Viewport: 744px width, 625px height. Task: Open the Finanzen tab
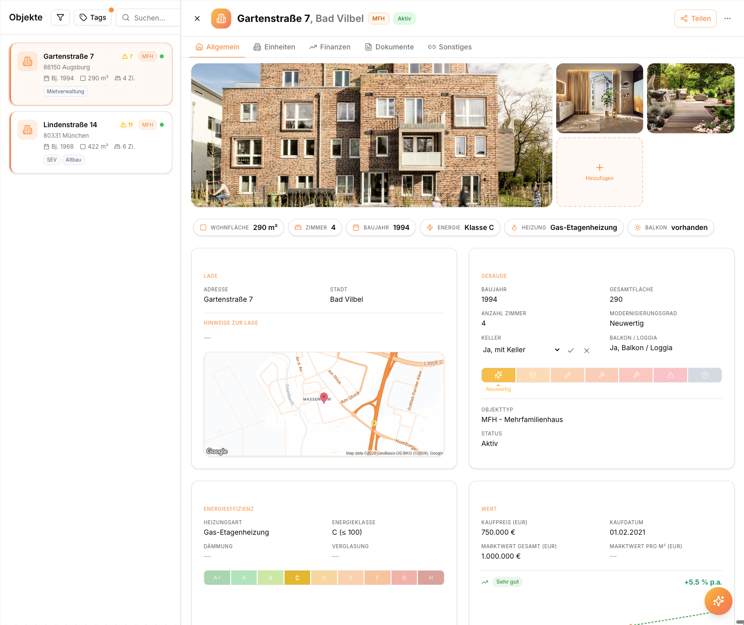point(330,47)
